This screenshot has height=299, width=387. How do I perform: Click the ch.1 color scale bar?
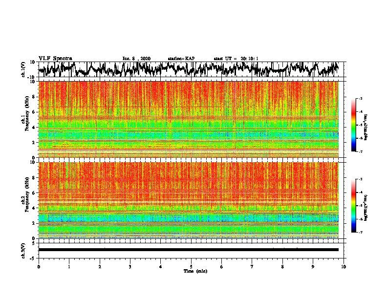(353, 125)
